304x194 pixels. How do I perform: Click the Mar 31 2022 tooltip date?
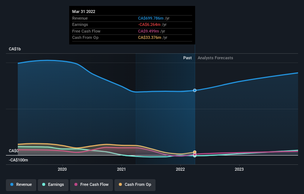pos(84,11)
